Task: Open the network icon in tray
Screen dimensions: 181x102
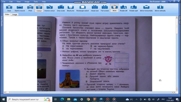Action: (149, 99)
